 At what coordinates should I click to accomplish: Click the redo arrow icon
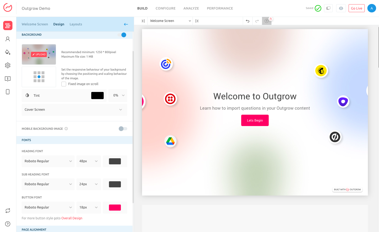(257, 21)
